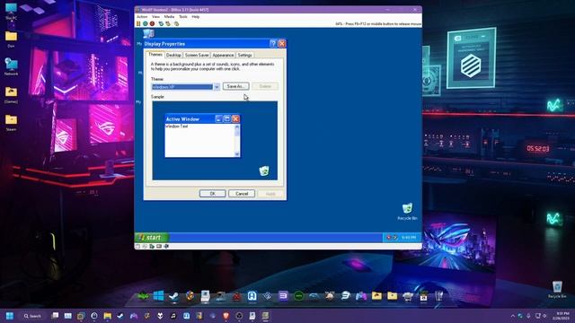The image size is (575, 323).
Task: Open the Action menu in 86Box
Action: (142, 17)
